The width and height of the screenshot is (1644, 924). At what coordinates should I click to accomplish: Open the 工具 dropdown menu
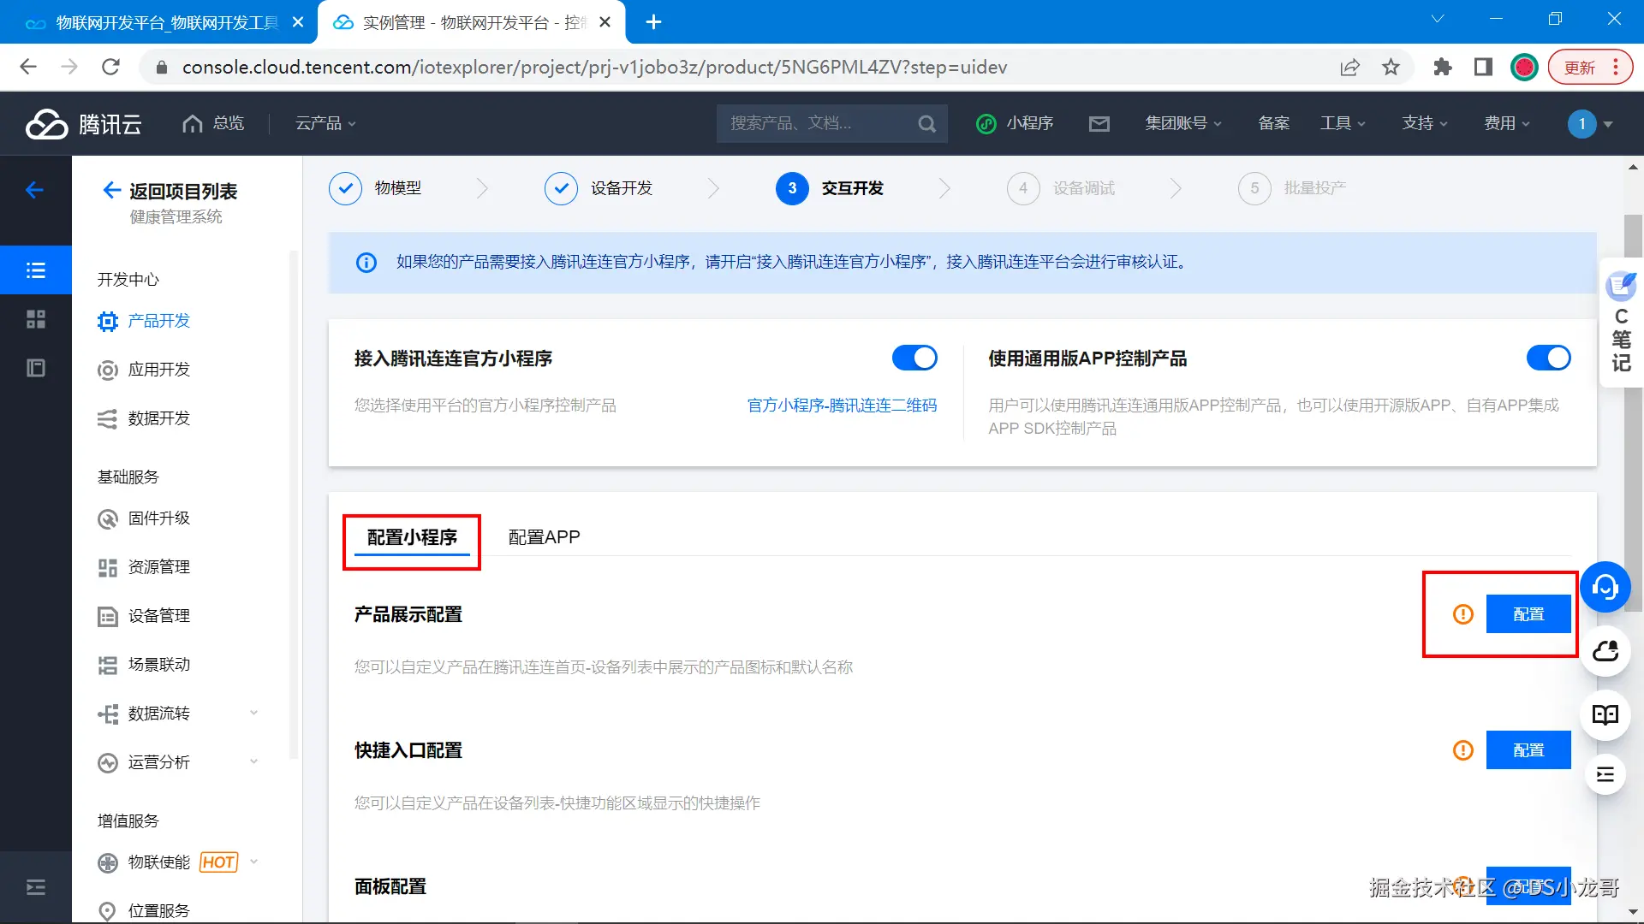click(1342, 124)
